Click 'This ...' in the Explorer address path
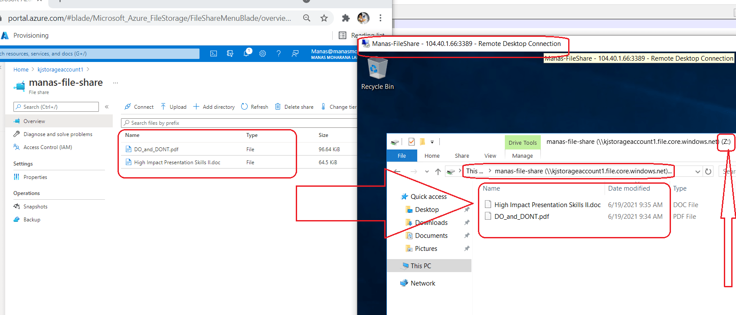736x315 pixels. pos(474,171)
